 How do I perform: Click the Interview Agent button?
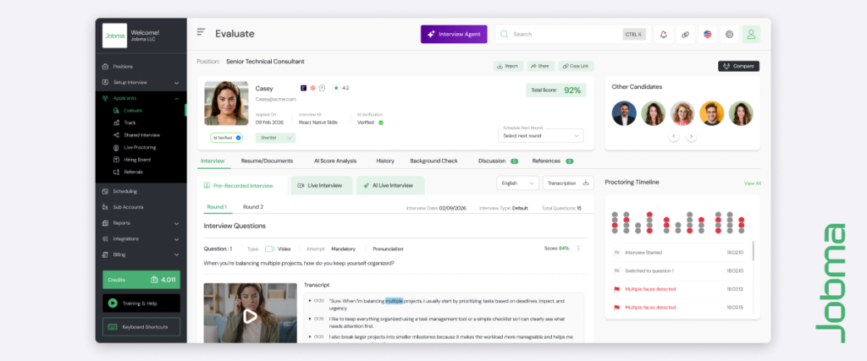[x=454, y=34]
